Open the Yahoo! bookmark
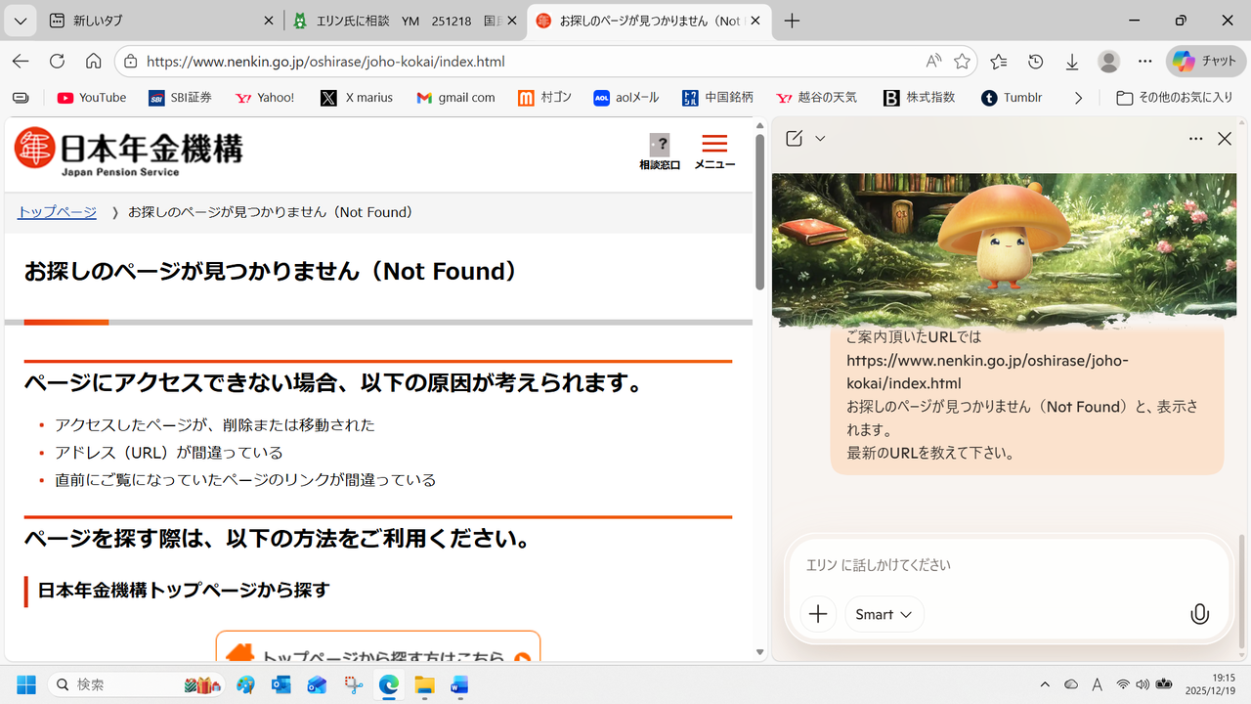This screenshot has width=1251, height=704. click(x=265, y=98)
